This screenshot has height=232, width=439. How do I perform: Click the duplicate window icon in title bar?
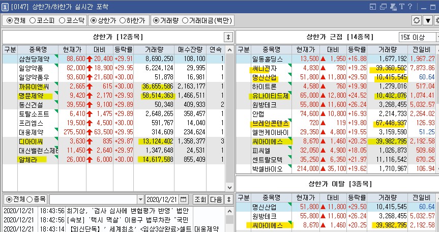[383, 7]
